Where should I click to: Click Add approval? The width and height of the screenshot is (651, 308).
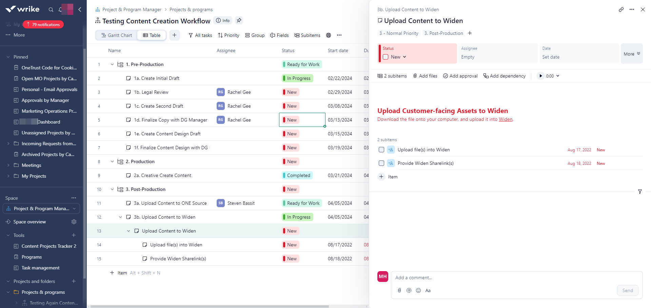click(460, 76)
